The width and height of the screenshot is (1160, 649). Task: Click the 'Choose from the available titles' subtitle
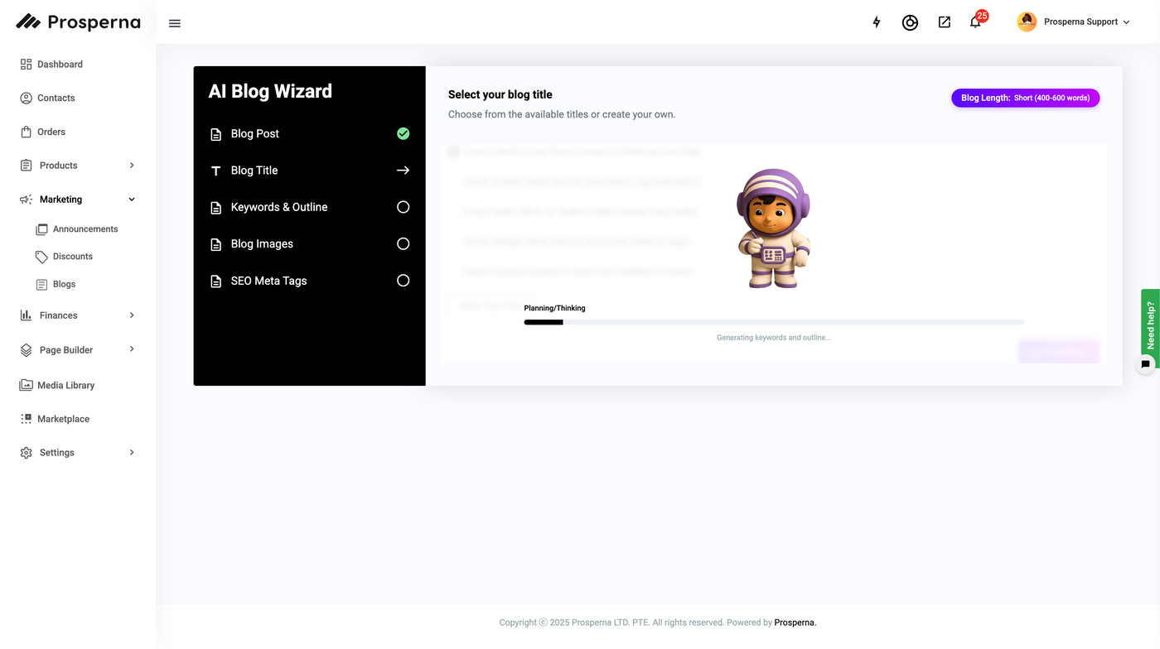click(x=562, y=114)
